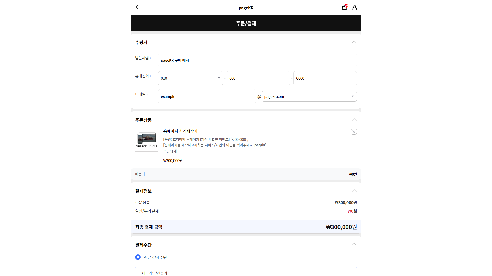Viewport: 492px width, 276px height.
Task: Click the product thumbnail image
Action: point(147,140)
